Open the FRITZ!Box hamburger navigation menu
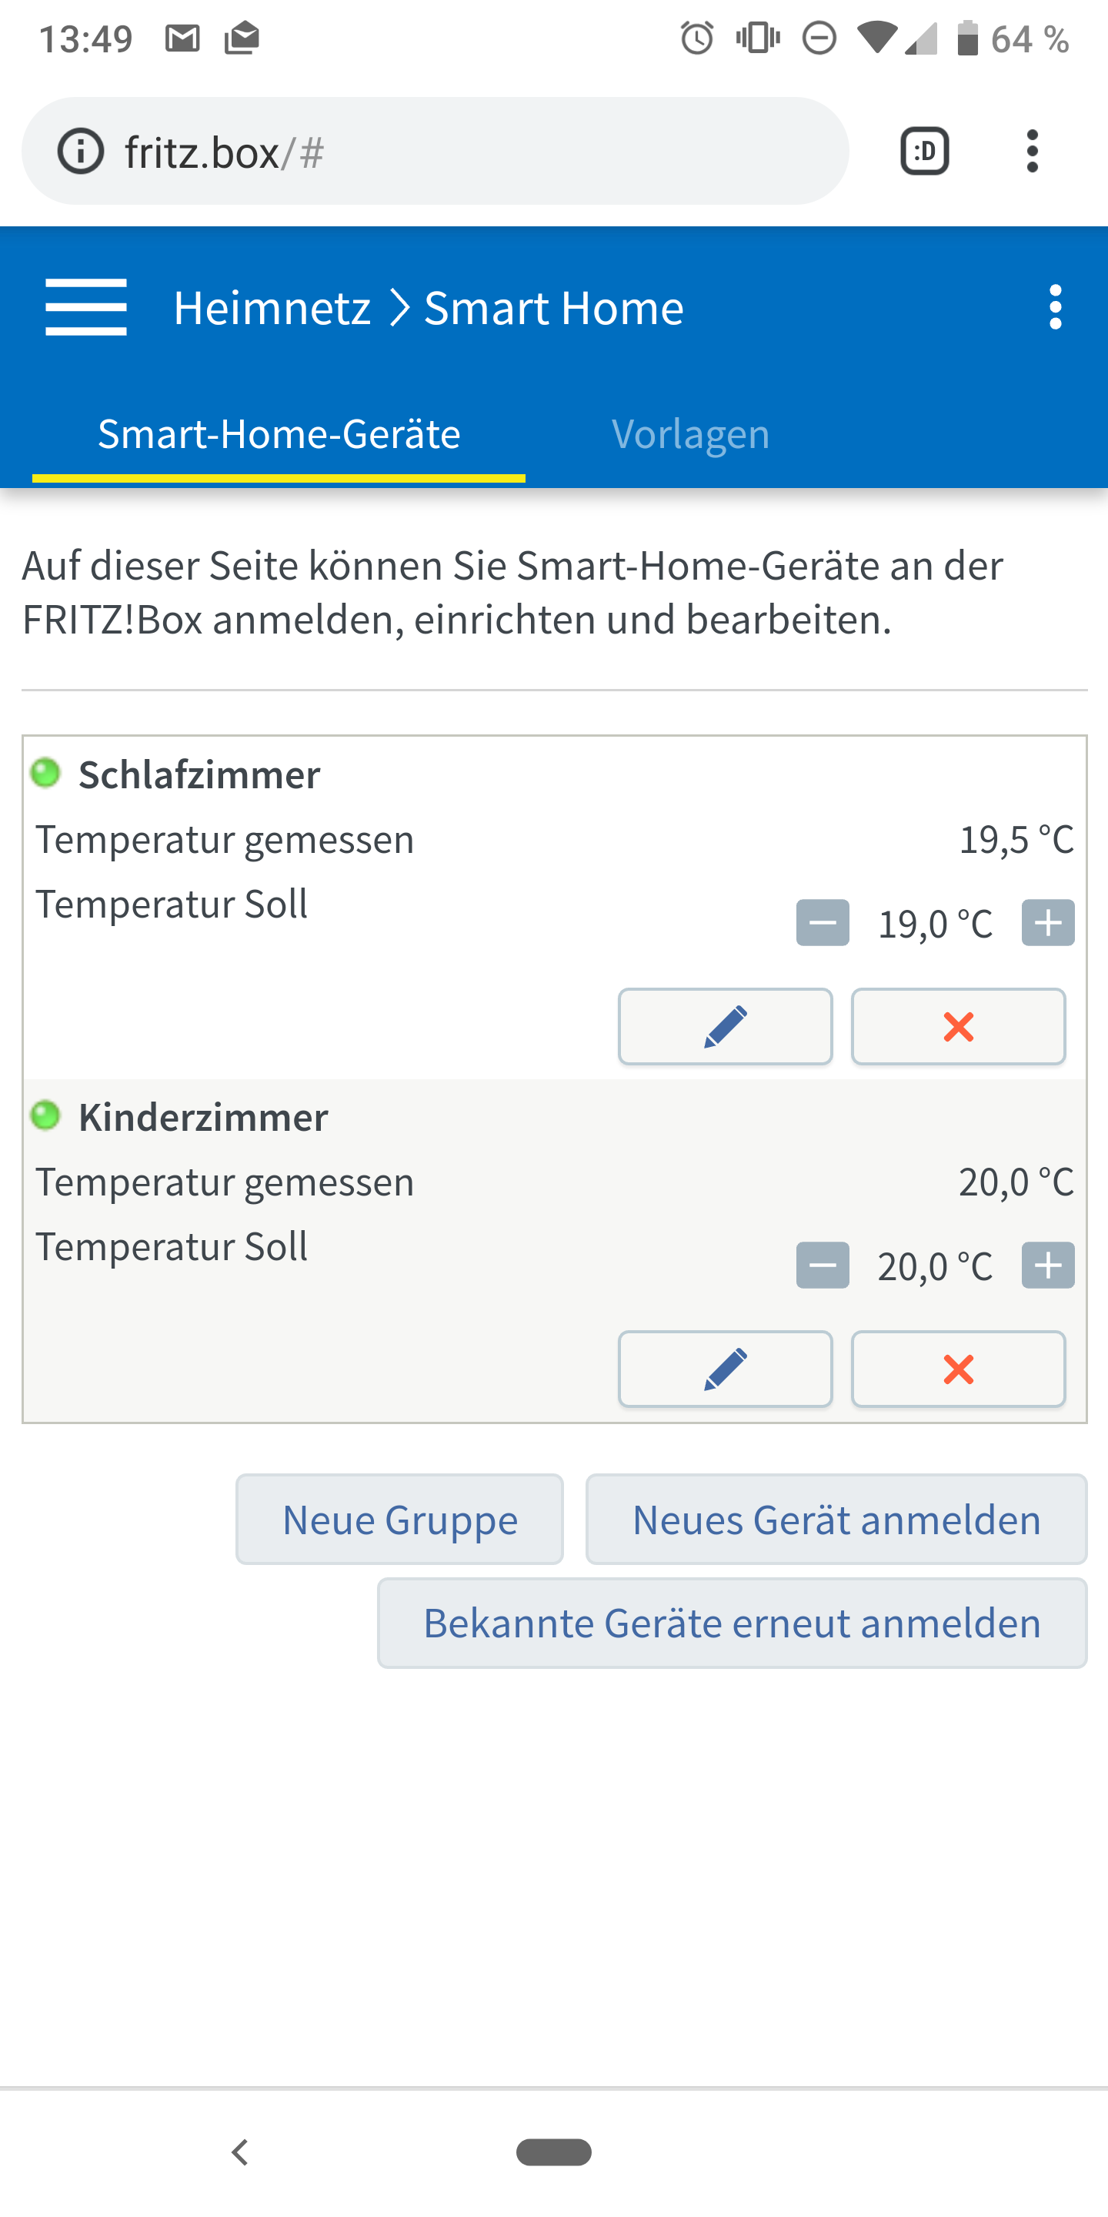 click(86, 307)
